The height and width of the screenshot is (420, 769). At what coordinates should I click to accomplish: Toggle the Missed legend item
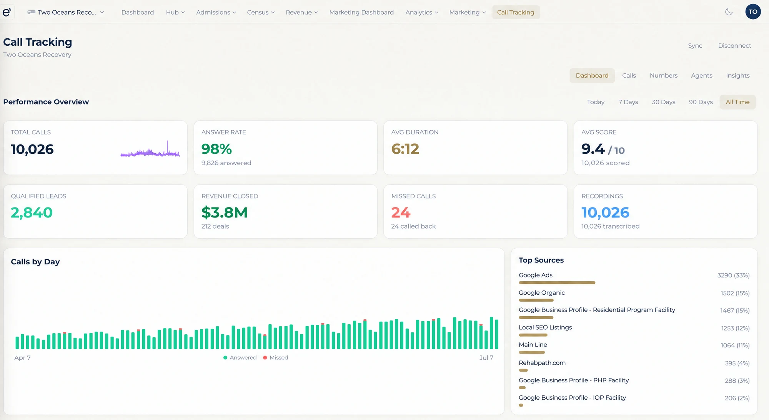(275, 358)
